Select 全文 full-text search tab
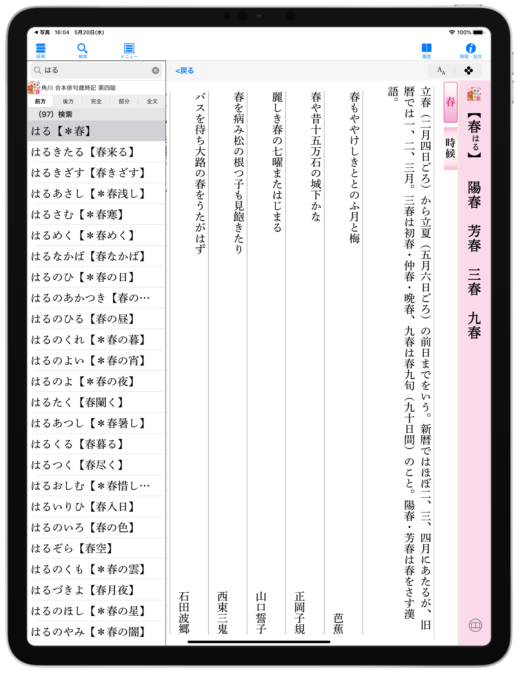518x673 pixels. 152,101
